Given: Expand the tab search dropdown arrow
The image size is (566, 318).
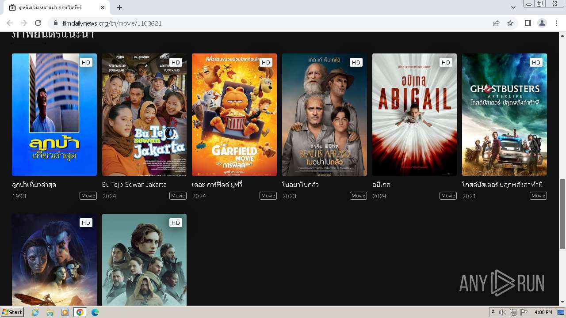Looking at the screenshot, I should (x=513, y=8).
